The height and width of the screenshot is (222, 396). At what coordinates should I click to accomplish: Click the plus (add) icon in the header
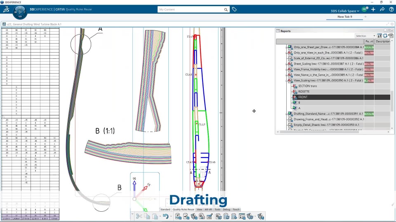(x=373, y=9)
